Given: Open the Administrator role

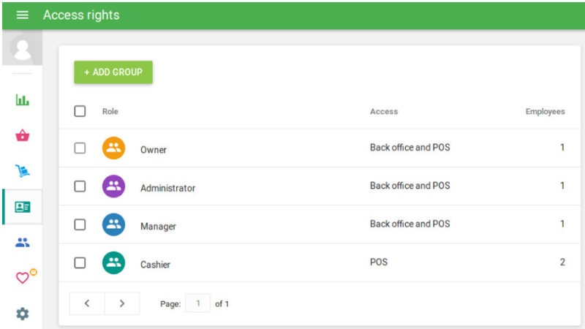Looking at the screenshot, I should pyautogui.click(x=167, y=188).
